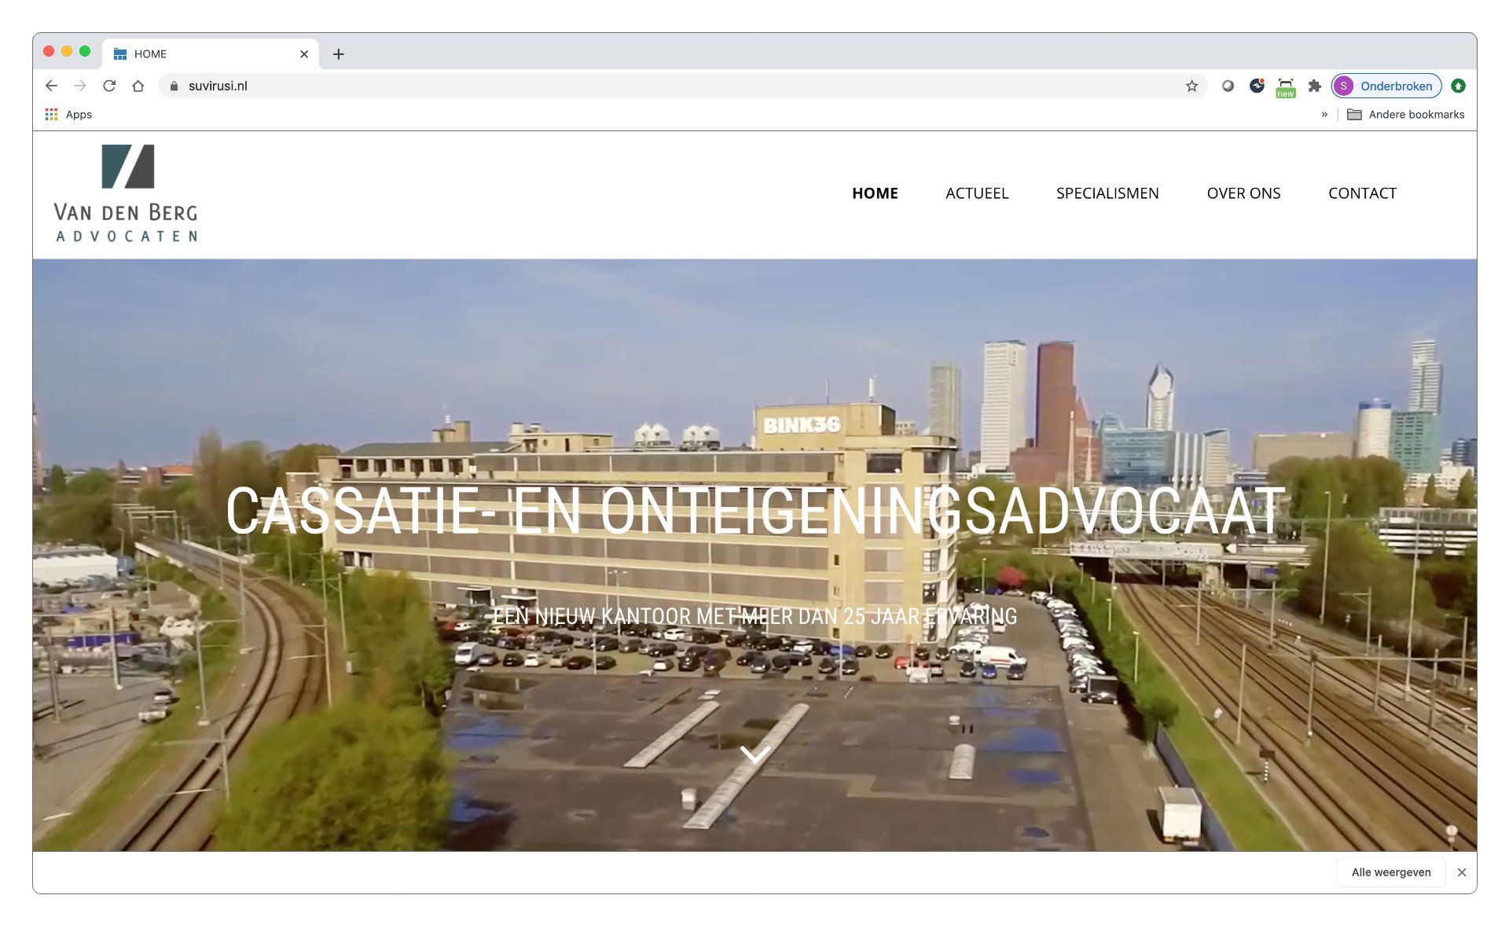This screenshot has width=1509, height=932.
Task: Click the Alle weergeven button
Action: click(1390, 872)
